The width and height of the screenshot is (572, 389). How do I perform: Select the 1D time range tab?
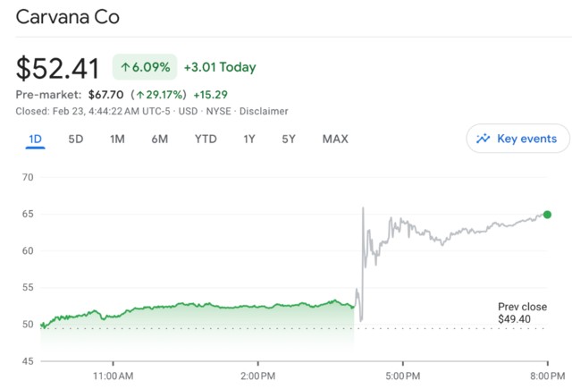click(x=36, y=139)
